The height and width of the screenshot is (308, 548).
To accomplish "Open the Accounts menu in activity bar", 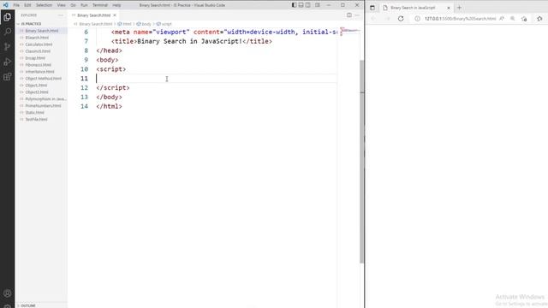I will click(7, 293).
